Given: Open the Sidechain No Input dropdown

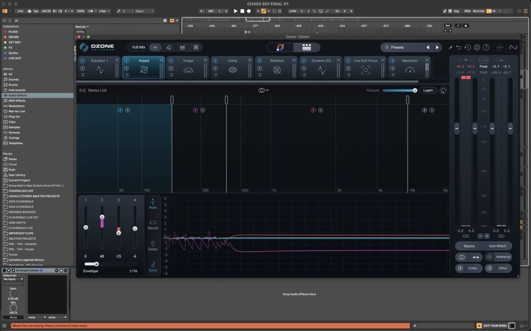Looking at the screenshot, I should pos(13,279).
